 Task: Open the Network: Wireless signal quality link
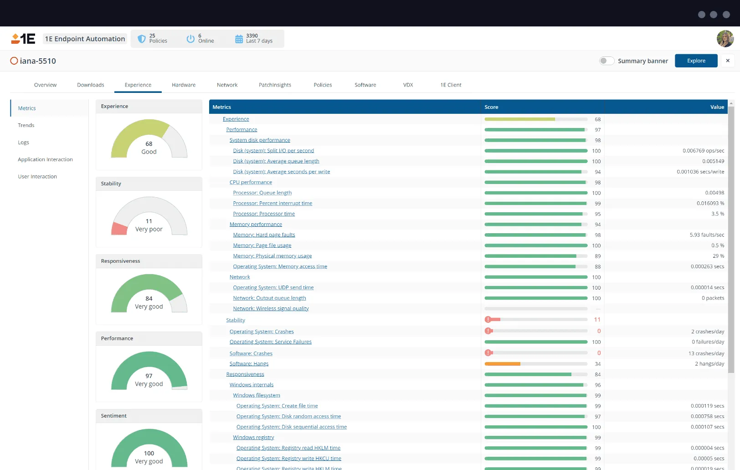271,308
